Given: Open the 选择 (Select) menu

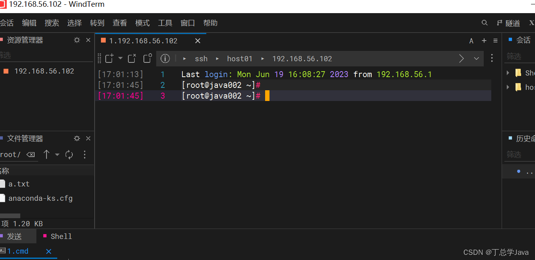Looking at the screenshot, I should (x=74, y=23).
